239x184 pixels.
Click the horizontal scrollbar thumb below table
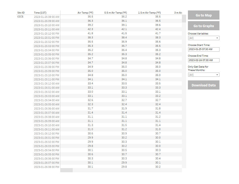[66, 170]
